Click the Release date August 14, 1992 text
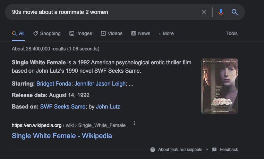 51,95
